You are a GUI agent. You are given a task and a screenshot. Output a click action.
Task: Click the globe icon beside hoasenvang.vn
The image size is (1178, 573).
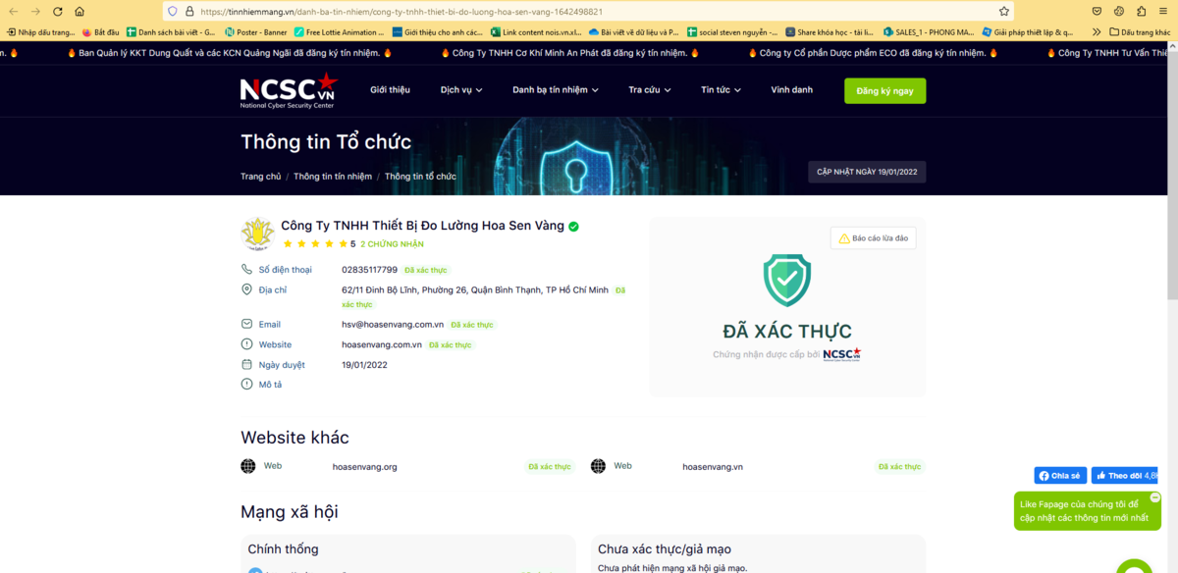click(598, 466)
